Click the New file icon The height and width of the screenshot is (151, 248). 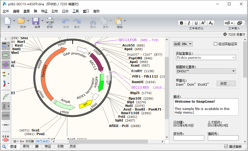point(8,21)
